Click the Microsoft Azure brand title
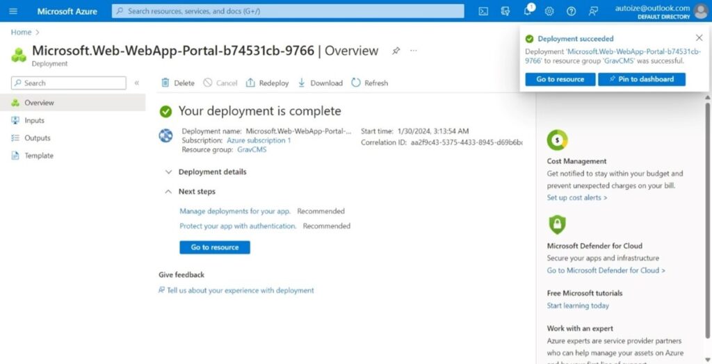Screen dimensions: 712x364 (67, 11)
